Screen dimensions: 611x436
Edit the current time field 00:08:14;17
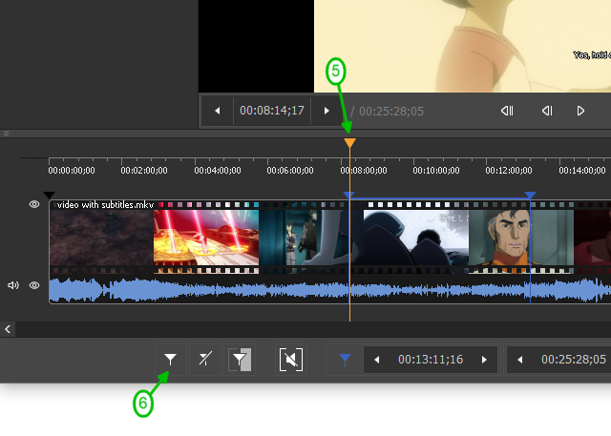click(272, 111)
